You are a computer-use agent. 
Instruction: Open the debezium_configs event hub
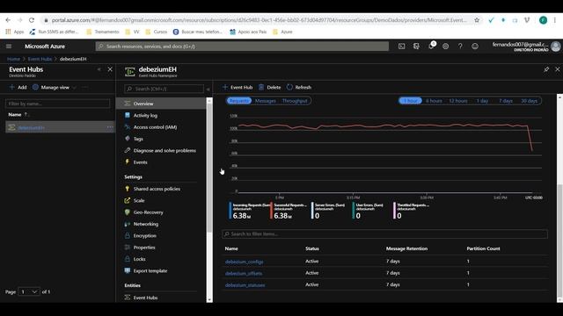pos(245,262)
